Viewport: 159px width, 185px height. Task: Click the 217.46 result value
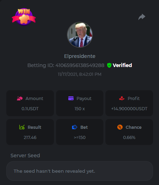click(x=30, y=138)
